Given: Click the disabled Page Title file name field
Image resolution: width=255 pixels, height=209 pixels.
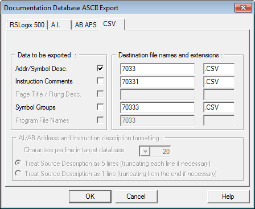Looking at the screenshot, I should click(x=158, y=95).
